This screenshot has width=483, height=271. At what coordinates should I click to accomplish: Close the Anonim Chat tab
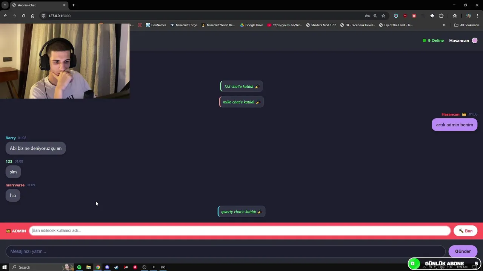tap(64, 5)
